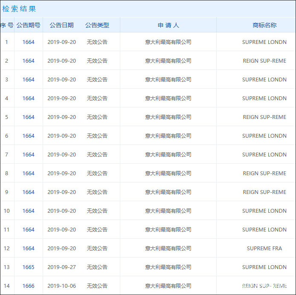Select REIGN SUP-REME trademark in row 14
Screen dimensions: 296x295
(264, 286)
